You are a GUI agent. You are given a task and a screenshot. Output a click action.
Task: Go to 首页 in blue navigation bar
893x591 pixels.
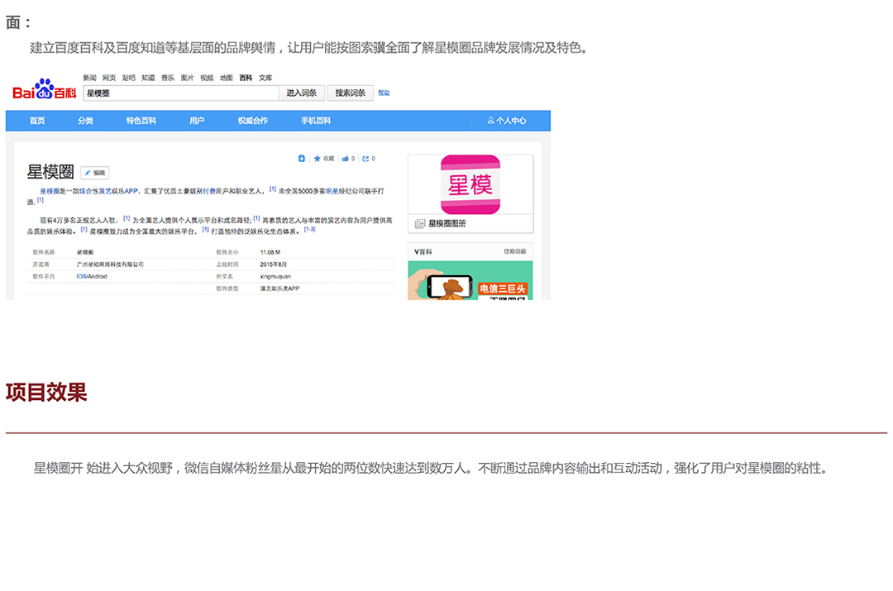37,121
